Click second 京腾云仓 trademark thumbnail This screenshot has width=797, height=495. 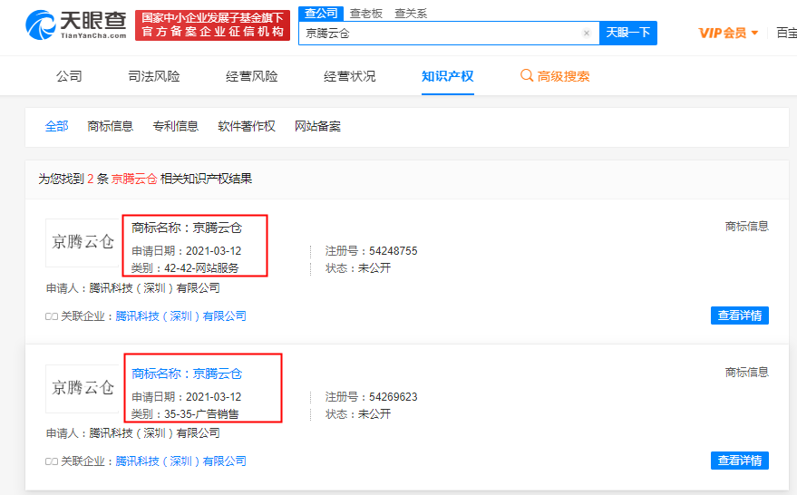(83, 388)
